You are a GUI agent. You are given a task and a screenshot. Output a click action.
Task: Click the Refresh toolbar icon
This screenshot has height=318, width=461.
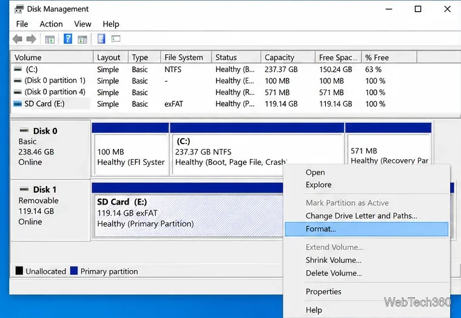[101, 39]
